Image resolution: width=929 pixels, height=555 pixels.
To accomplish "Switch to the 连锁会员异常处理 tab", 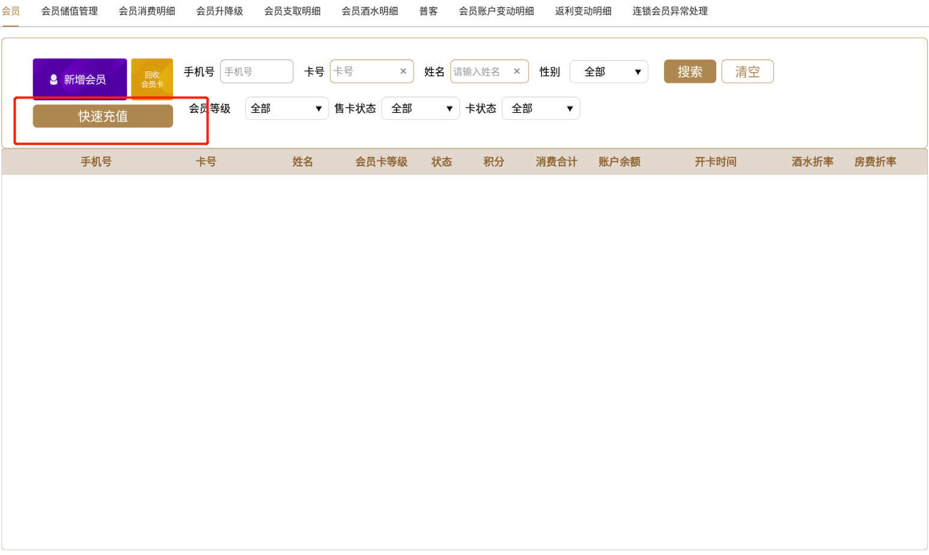I will pos(670,11).
